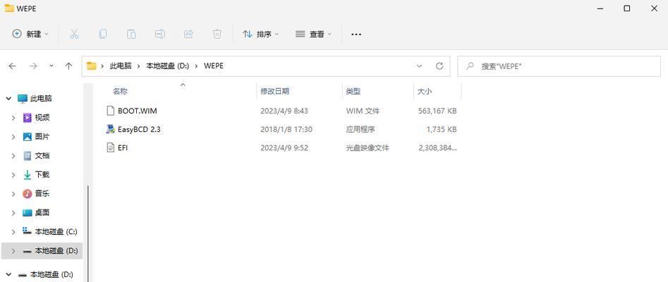The height and width of the screenshot is (282, 668).
Task: Click the BOOT.WIM file icon
Action: tap(110, 111)
